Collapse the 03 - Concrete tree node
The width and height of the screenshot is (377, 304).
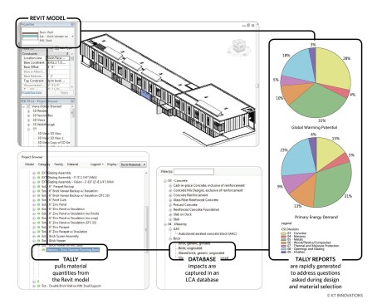coord(165,181)
